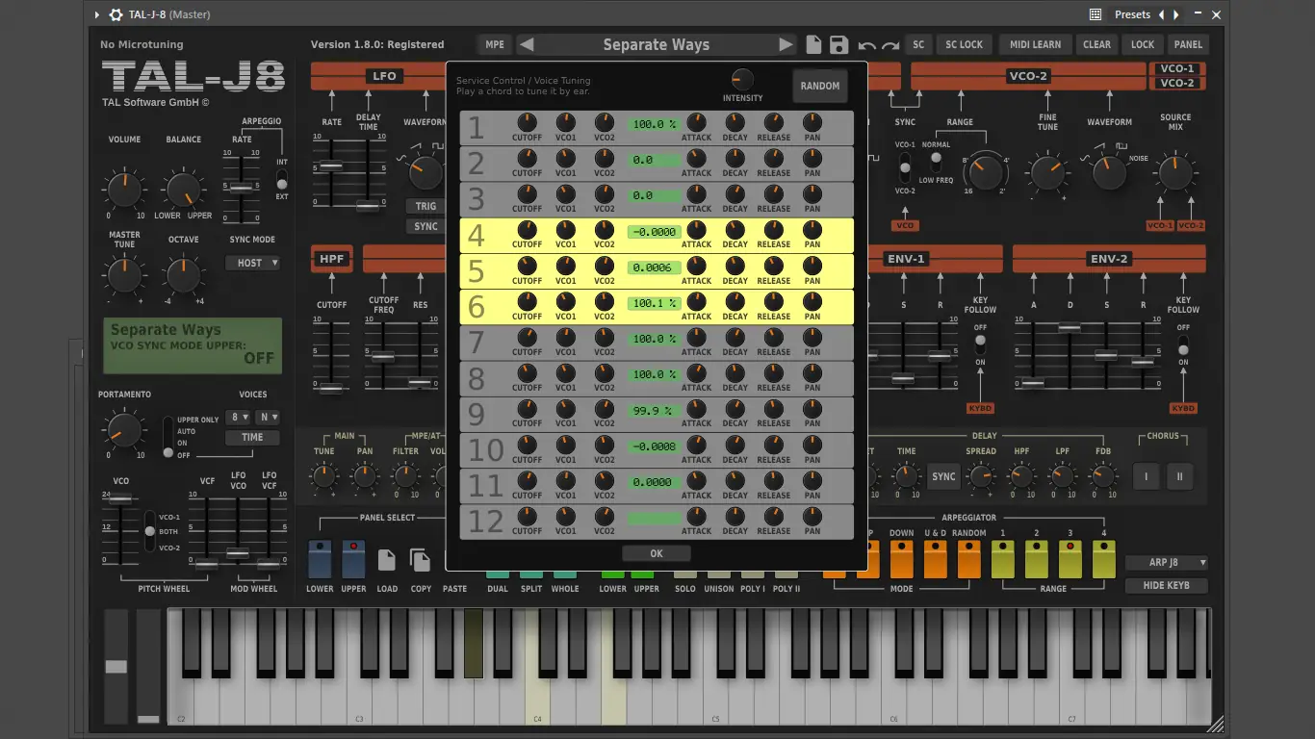This screenshot has width=1315, height=739.
Task: Click the MIDI LEARN button
Action: (x=1036, y=44)
